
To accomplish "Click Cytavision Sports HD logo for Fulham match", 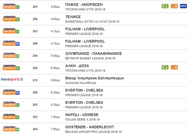I will coord(11,43).
